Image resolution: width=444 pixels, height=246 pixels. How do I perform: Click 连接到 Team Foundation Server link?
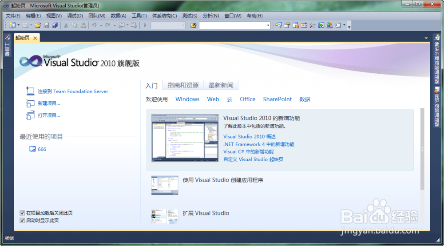point(73,91)
